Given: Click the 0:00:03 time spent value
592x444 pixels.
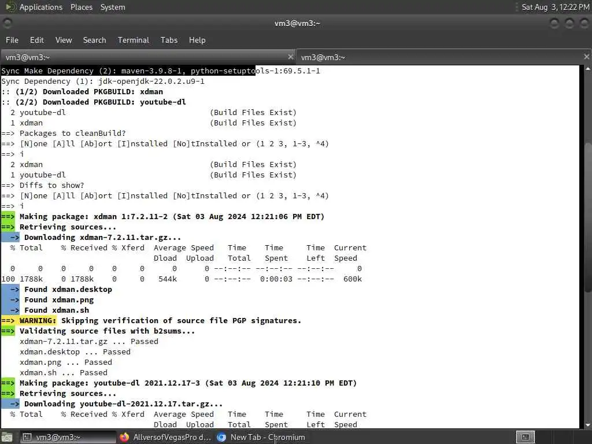Looking at the screenshot, I should [x=276, y=279].
